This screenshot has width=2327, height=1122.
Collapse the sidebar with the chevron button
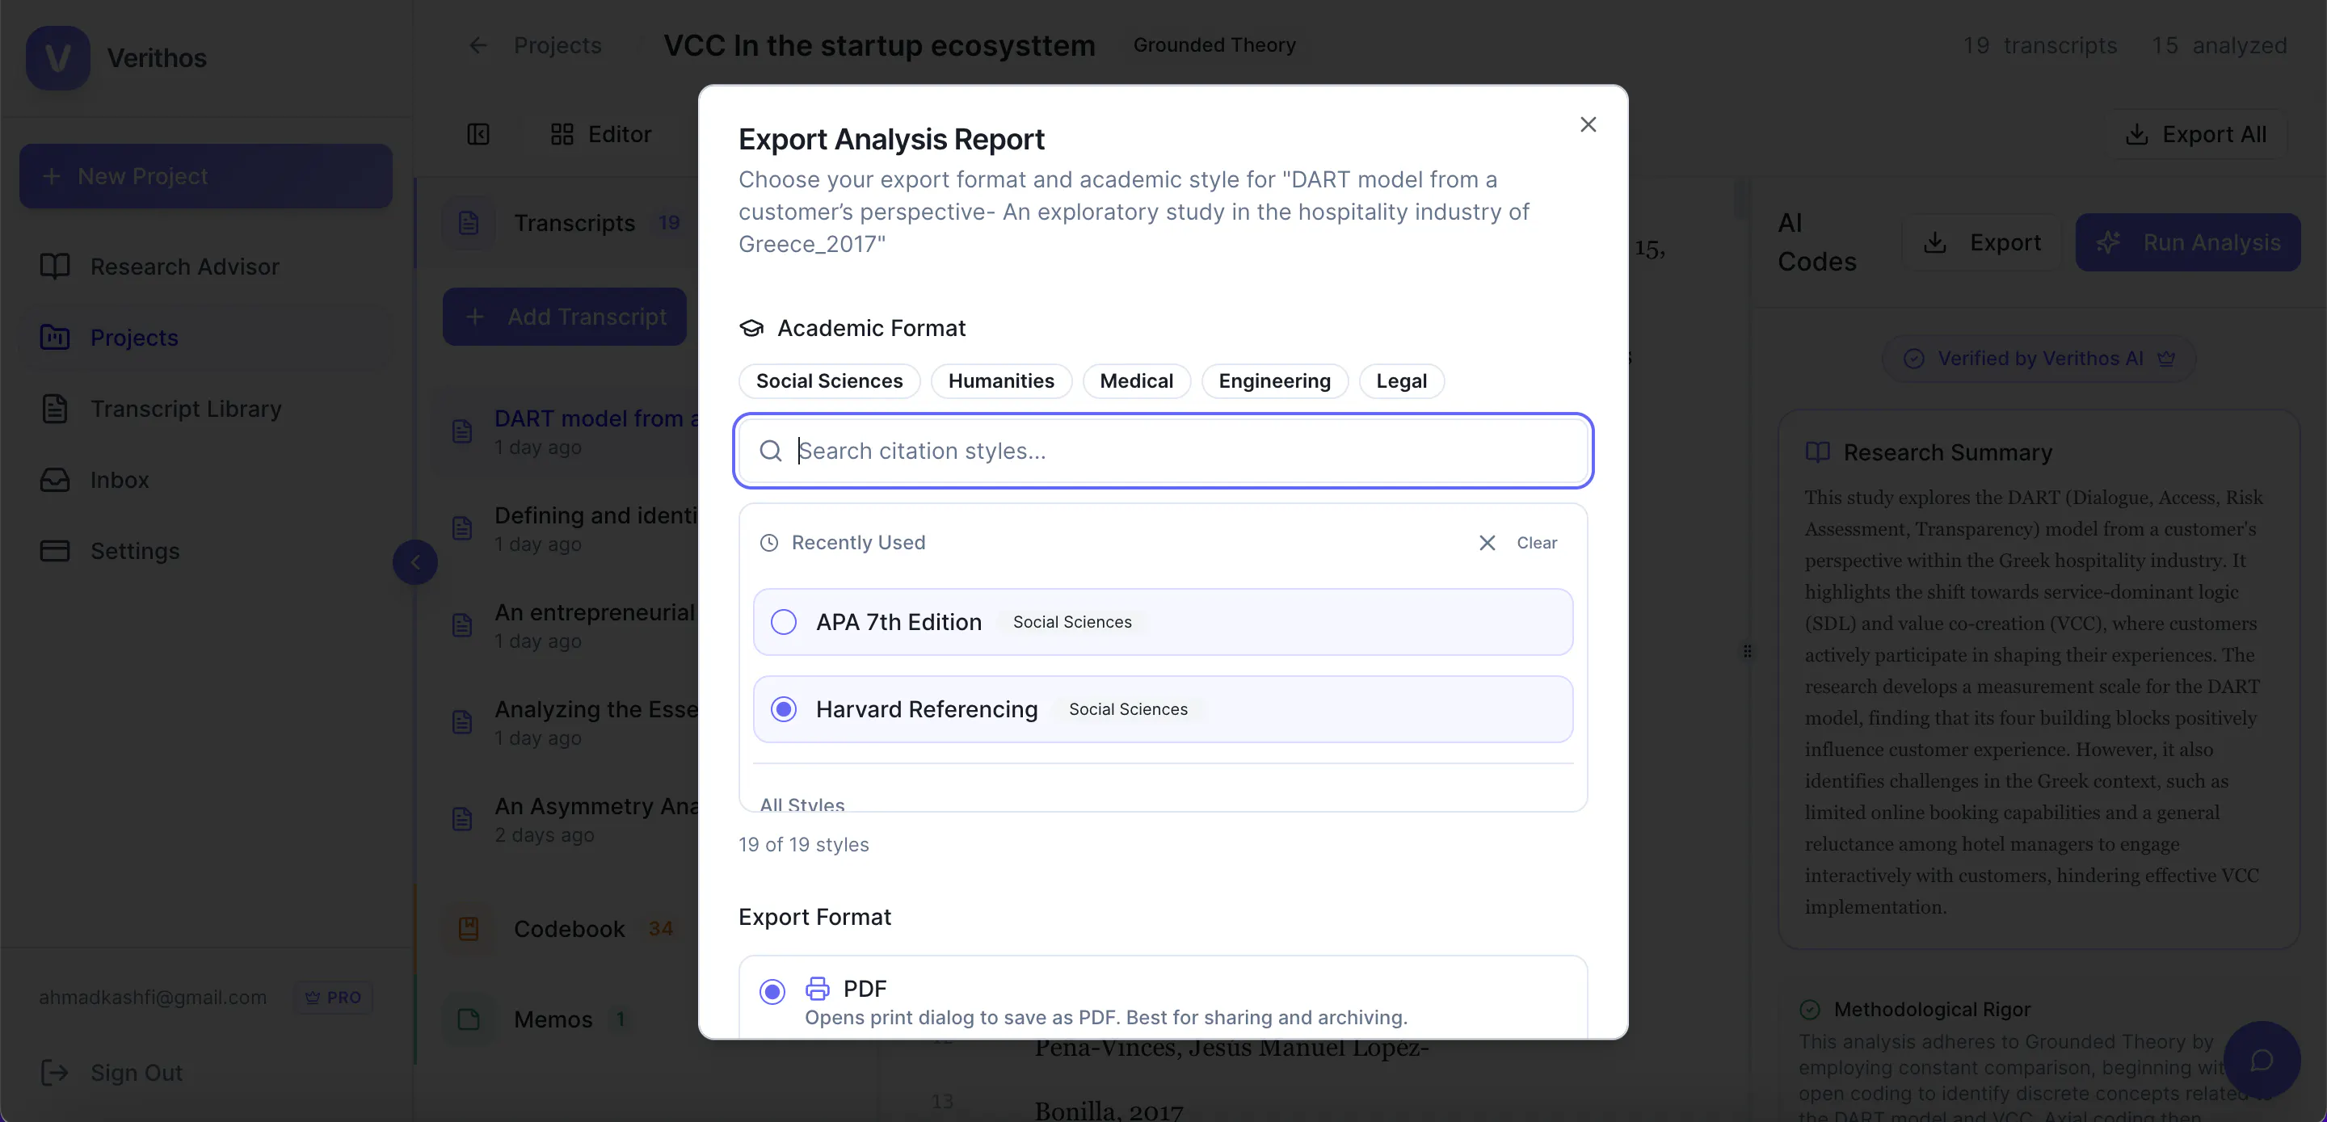[x=415, y=563]
